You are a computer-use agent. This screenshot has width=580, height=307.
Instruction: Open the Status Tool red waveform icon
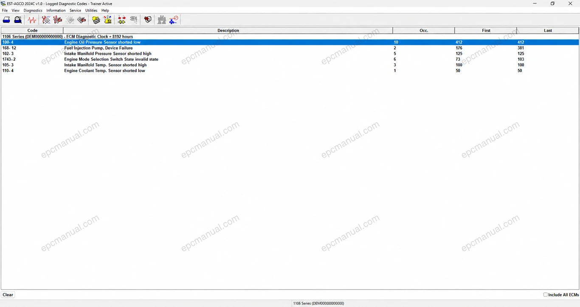(x=32, y=20)
